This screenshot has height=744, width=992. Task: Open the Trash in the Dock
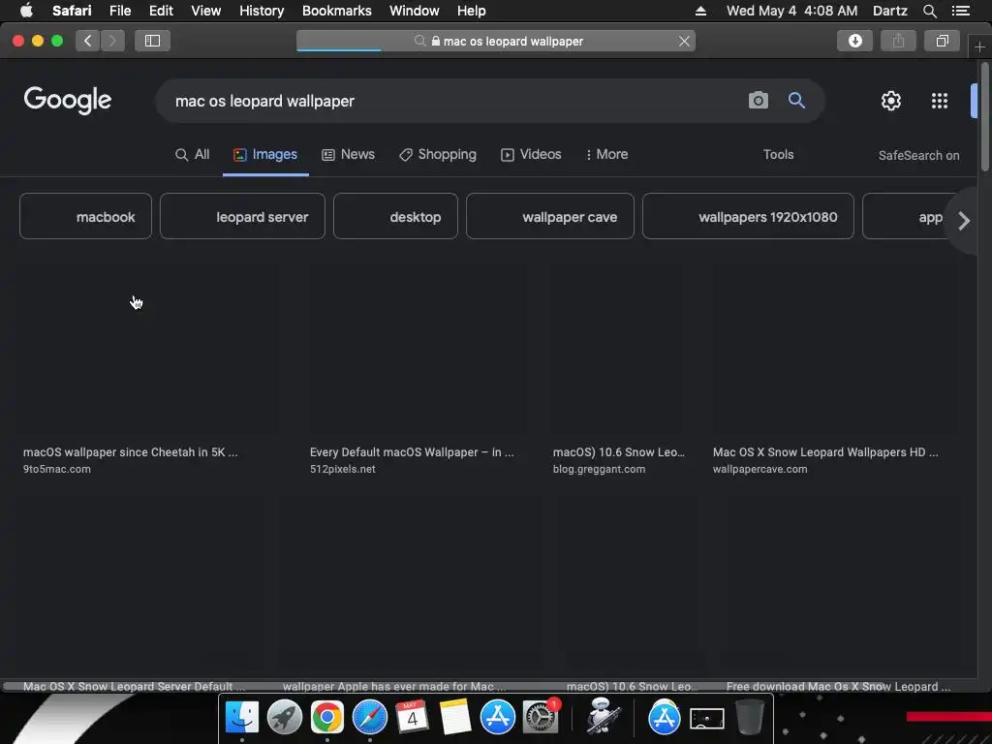749,717
